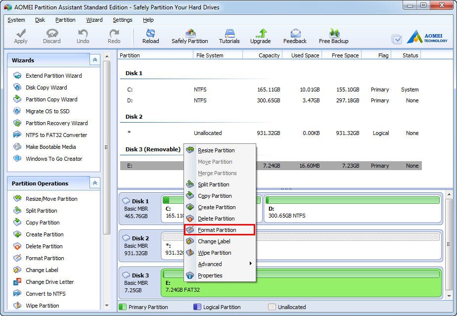Screen dimensions: 457x316
Task: Click the Free Backup toolbar icon
Action: tap(334, 33)
